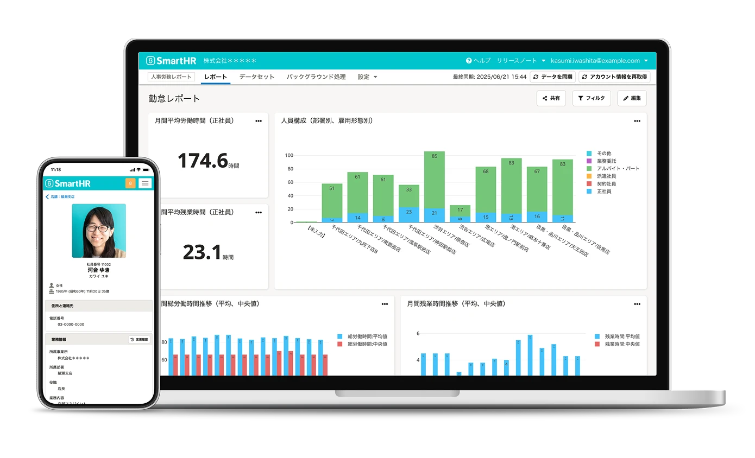Open the フィルタ filter button

(592, 98)
